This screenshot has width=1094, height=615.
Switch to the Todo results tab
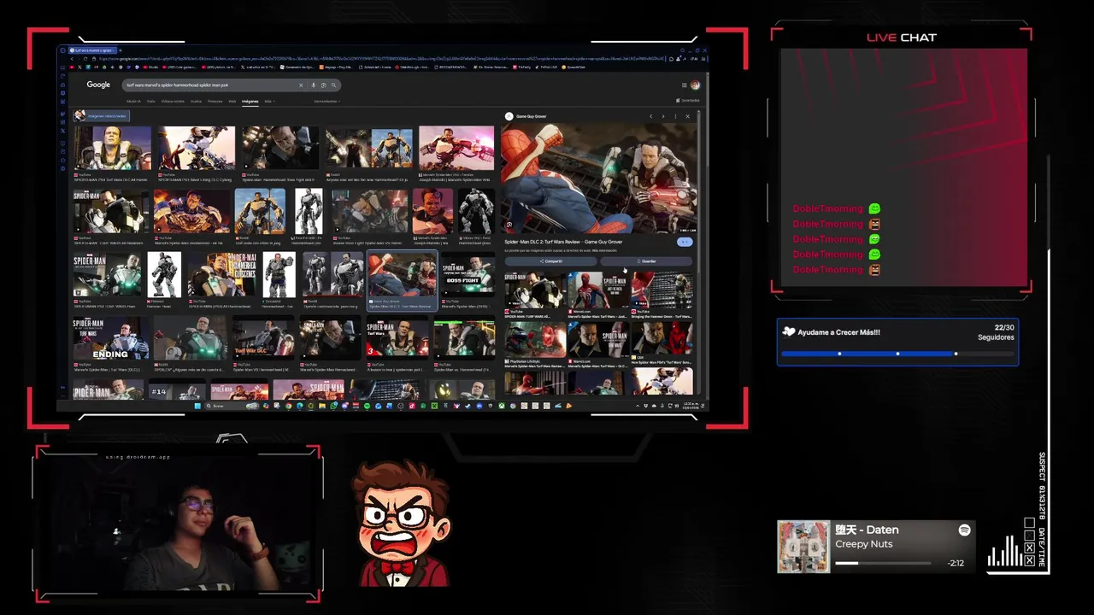(150, 101)
